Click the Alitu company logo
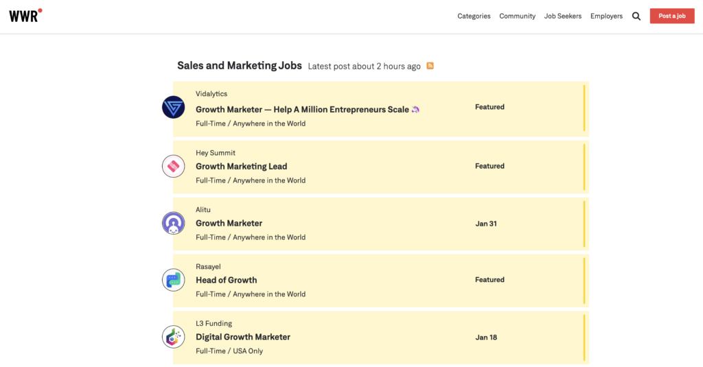Screen dimensions: 703x367 (174, 223)
